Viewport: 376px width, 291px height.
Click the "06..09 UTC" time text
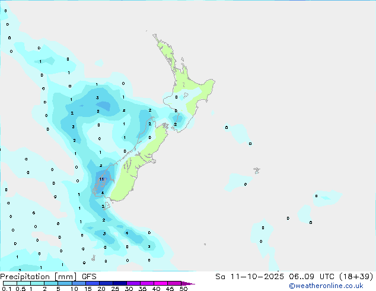click(311, 277)
